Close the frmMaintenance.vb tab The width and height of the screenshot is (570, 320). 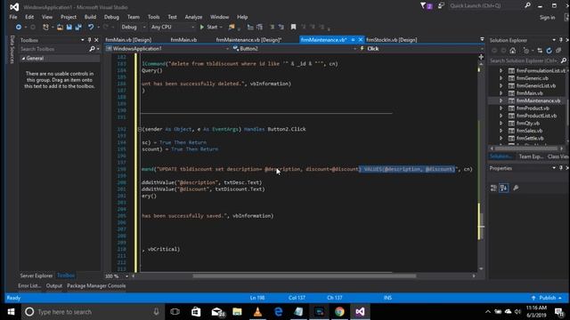360,40
